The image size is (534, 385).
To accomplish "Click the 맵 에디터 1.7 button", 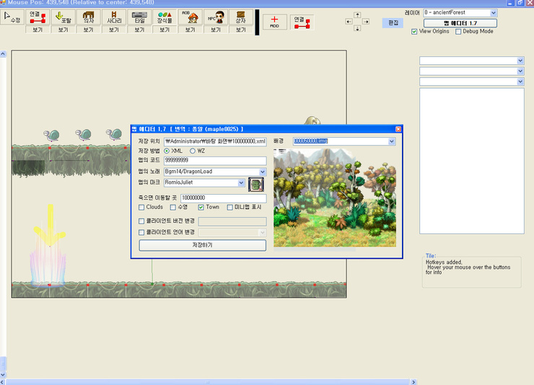I will click(x=460, y=23).
